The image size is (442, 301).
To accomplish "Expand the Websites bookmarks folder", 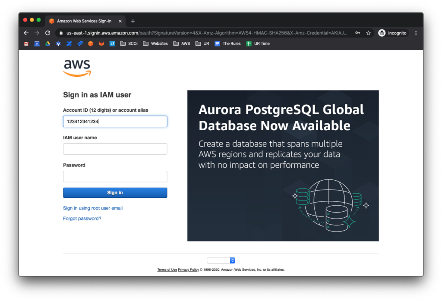I will [155, 44].
